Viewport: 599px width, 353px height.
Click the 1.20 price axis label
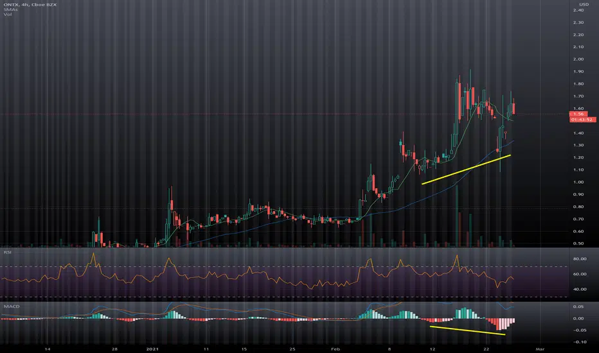[x=578, y=157]
